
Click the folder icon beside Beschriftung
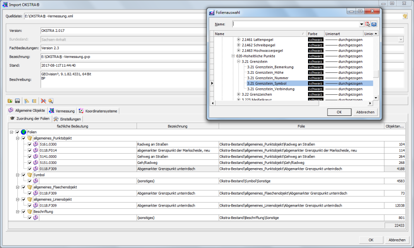(29, 212)
